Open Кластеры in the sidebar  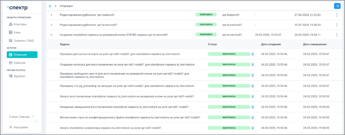tap(20, 24)
